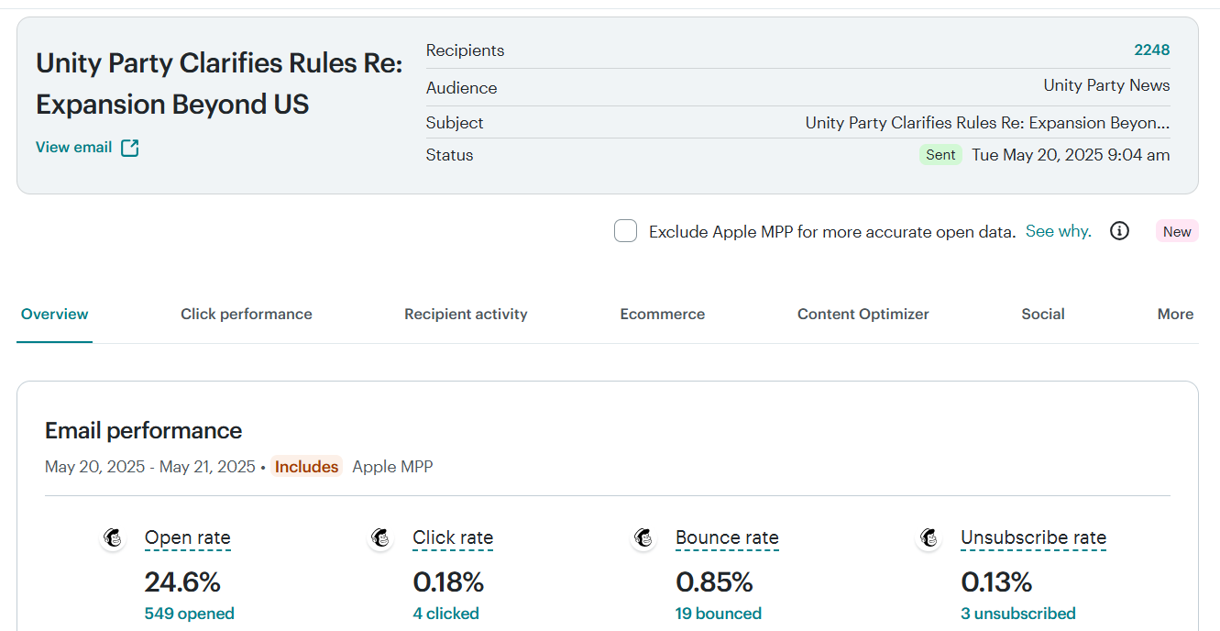Open the Recipient activity tab

click(x=466, y=315)
